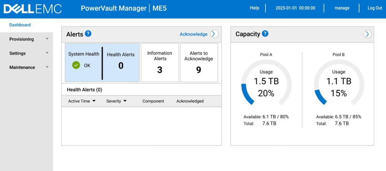Select the Alerts to Acknowledge tile
Image resolution: width=386 pixels, height=171 pixels.
[x=199, y=63]
